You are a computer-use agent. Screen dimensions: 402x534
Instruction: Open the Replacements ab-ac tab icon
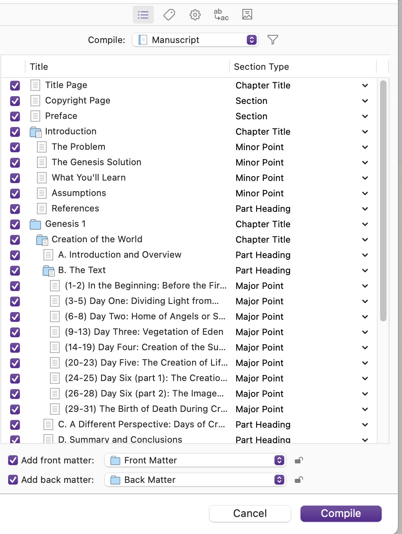(221, 15)
